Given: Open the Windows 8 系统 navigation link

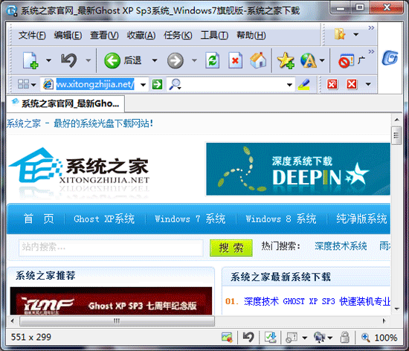Looking at the screenshot, I should 281,219.
